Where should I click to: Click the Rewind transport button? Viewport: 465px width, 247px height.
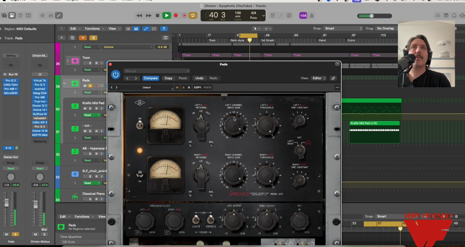139,16
